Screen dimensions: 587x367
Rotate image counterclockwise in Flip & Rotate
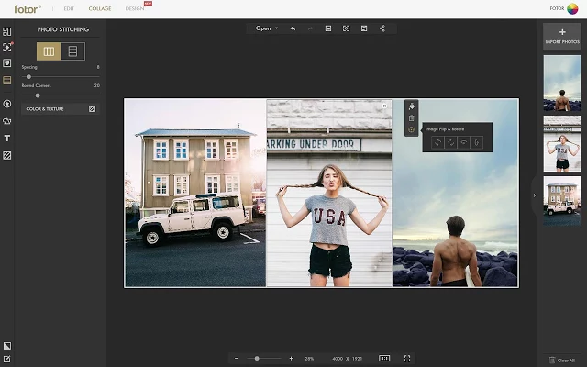(437, 142)
